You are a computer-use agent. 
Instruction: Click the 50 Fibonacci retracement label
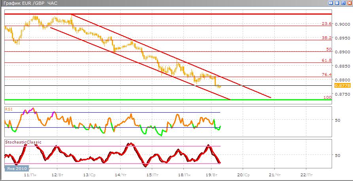[x=328, y=49]
